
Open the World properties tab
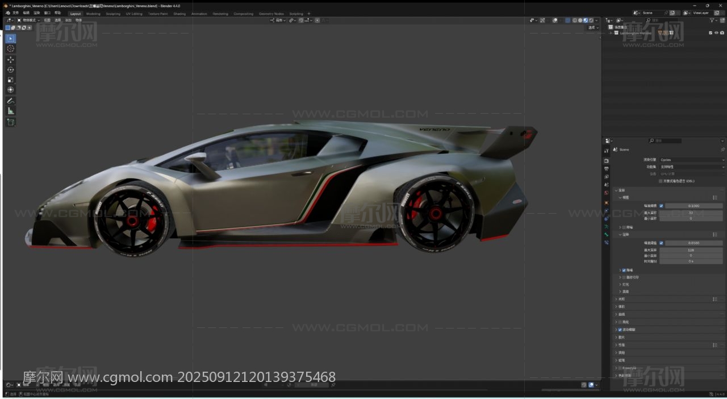[x=607, y=193]
